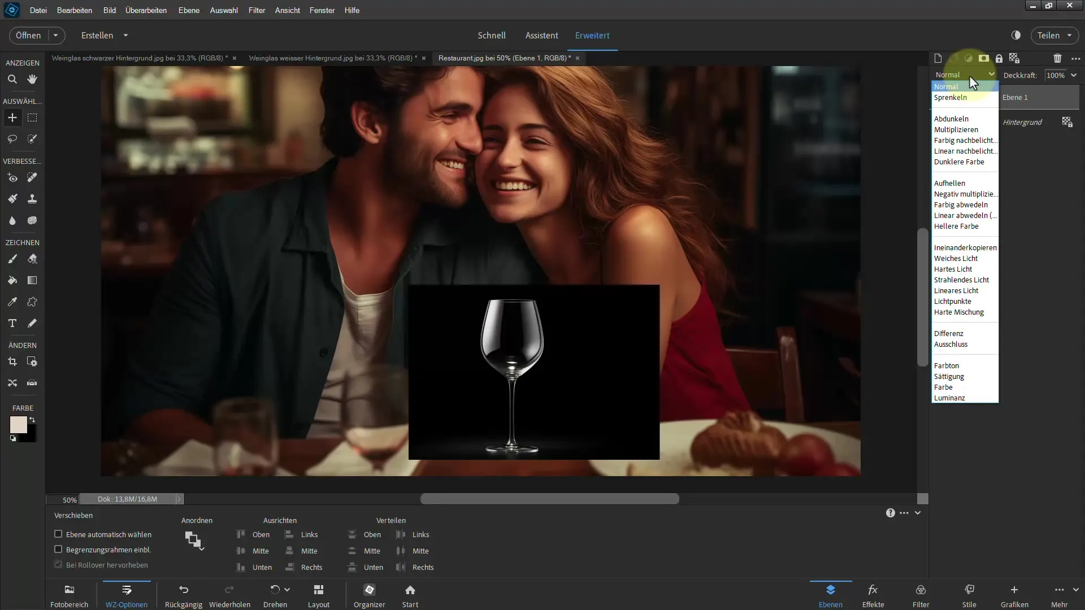Open the Organizer
1085x610 pixels.
[370, 596]
